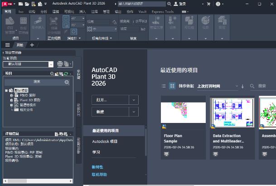Collapse the 默认项目 root tree node

[6, 91]
